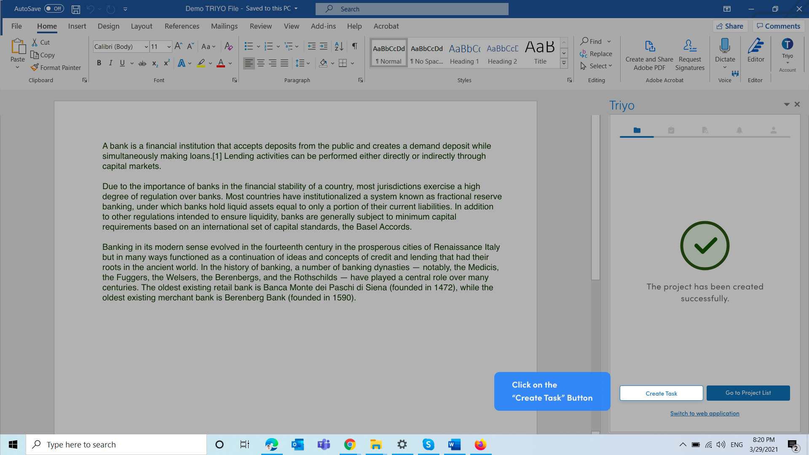
Task: Switch to the Acrobat tab
Action: coord(386,26)
